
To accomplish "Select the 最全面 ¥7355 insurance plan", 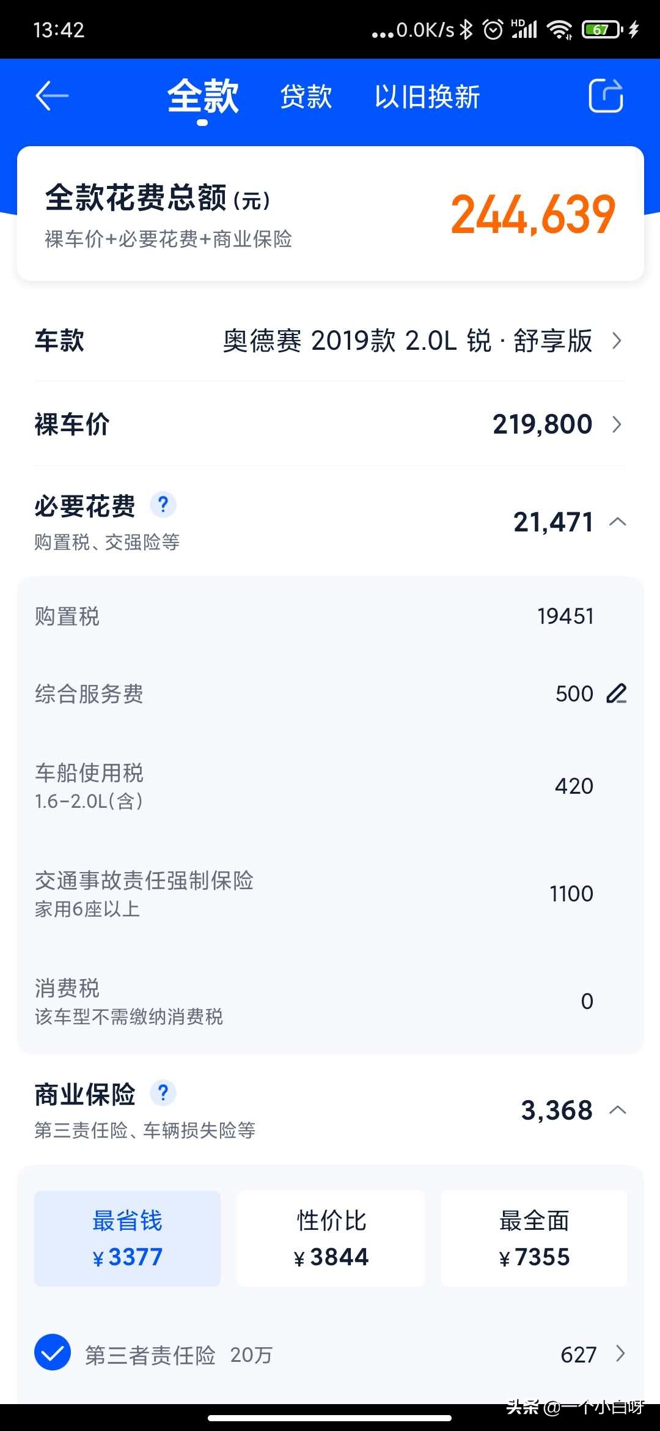I will (534, 1238).
